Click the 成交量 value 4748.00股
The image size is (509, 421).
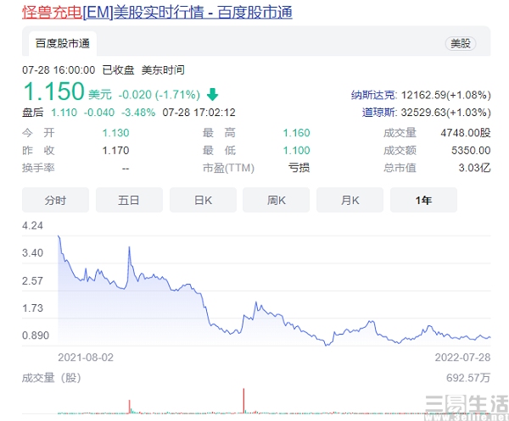coord(466,132)
